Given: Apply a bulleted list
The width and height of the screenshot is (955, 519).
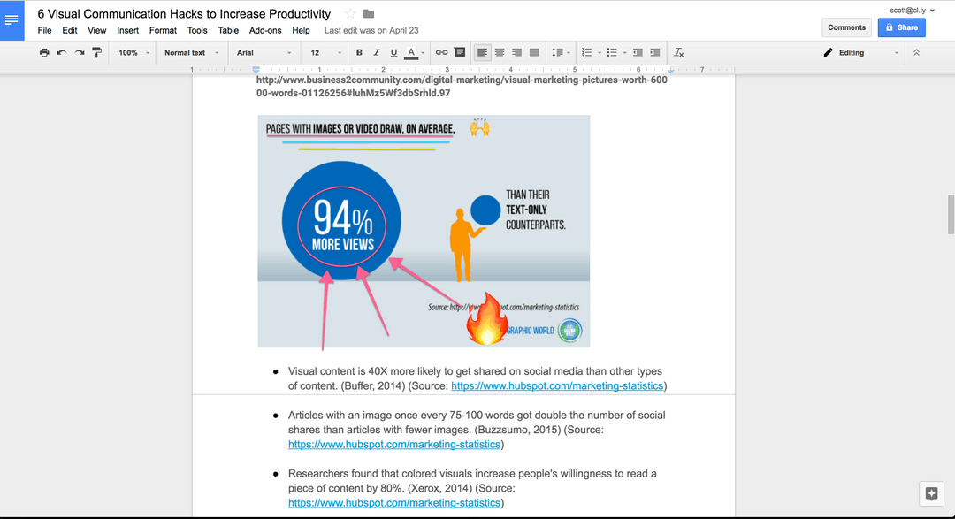Looking at the screenshot, I should point(612,53).
